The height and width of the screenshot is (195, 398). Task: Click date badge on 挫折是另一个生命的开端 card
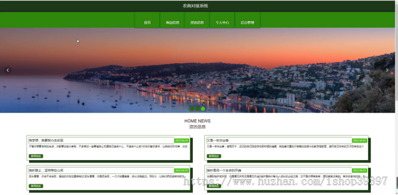coord(360,170)
